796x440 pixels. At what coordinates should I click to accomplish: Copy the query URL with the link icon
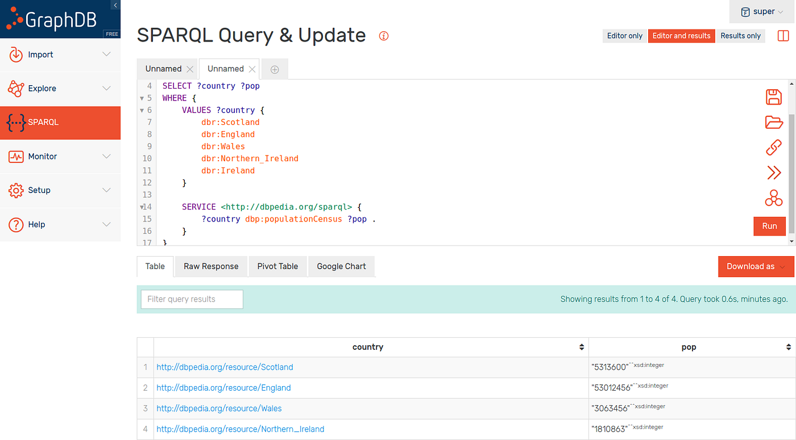click(x=774, y=148)
